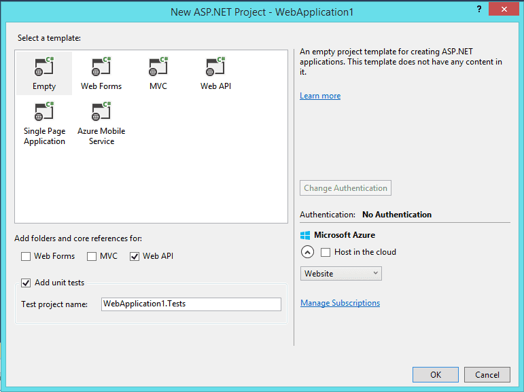Viewport: 524px width, 392px height.
Task: Click the 'Microsoft Azure' heading text
Action: click(x=345, y=235)
